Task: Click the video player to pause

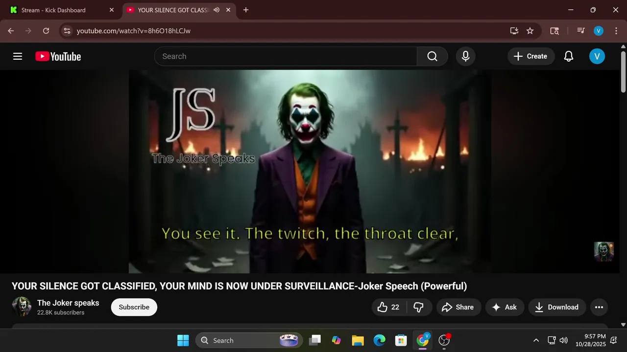Action: pos(310,171)
